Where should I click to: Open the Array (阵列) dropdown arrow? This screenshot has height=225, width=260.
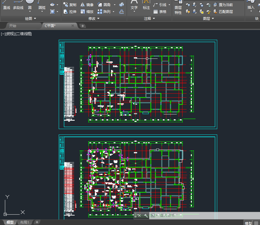(x=113, y=12)
